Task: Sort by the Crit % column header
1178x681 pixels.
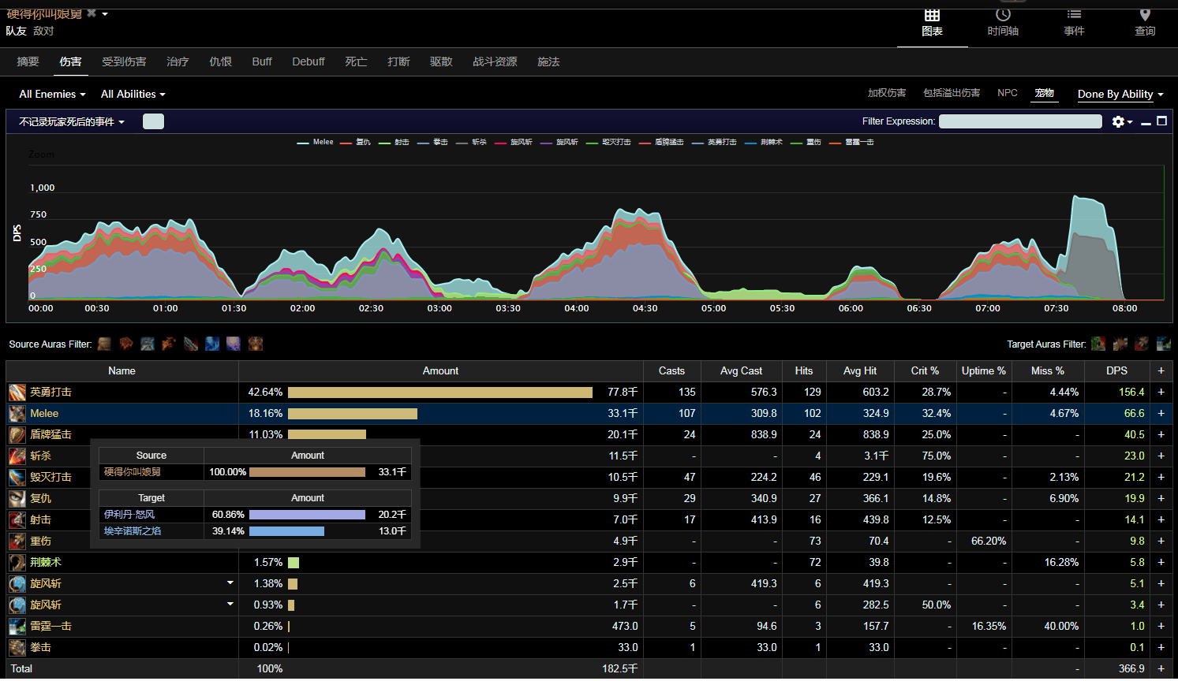Action: [925, 370]
